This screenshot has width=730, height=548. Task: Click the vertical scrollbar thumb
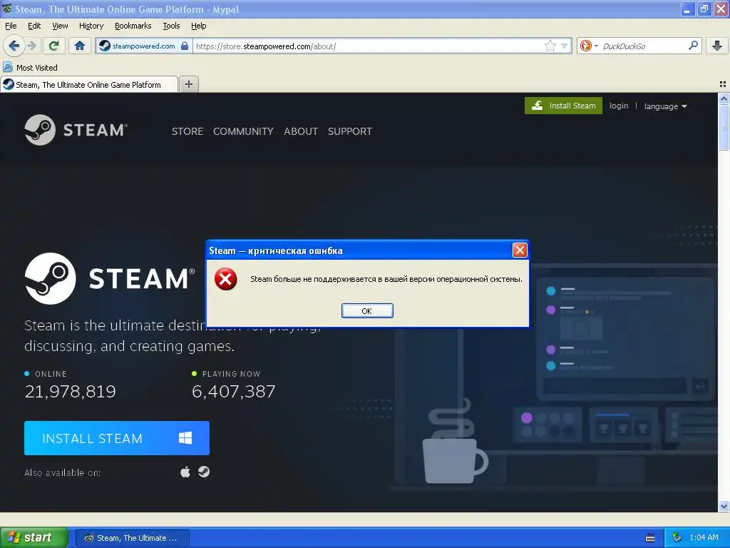click(x=724, y=128)
